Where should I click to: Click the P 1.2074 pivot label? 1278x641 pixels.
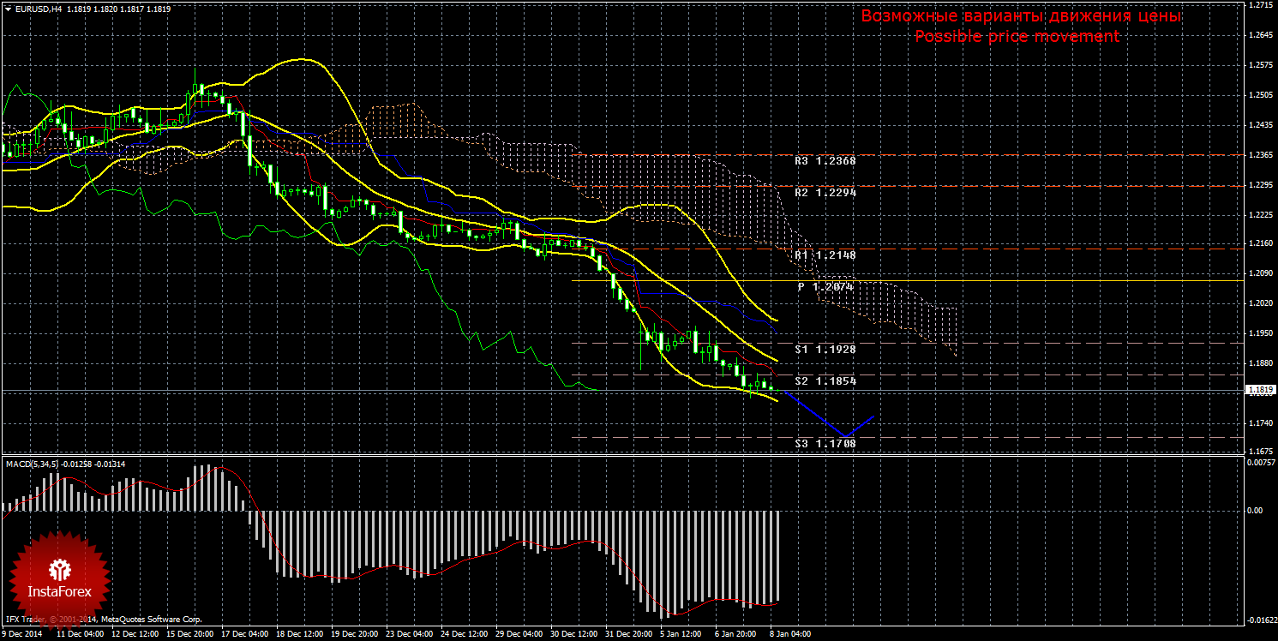click(x=825, y=287)
